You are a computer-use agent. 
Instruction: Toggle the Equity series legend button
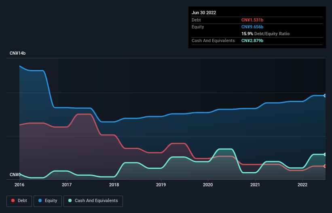point(48,201)
